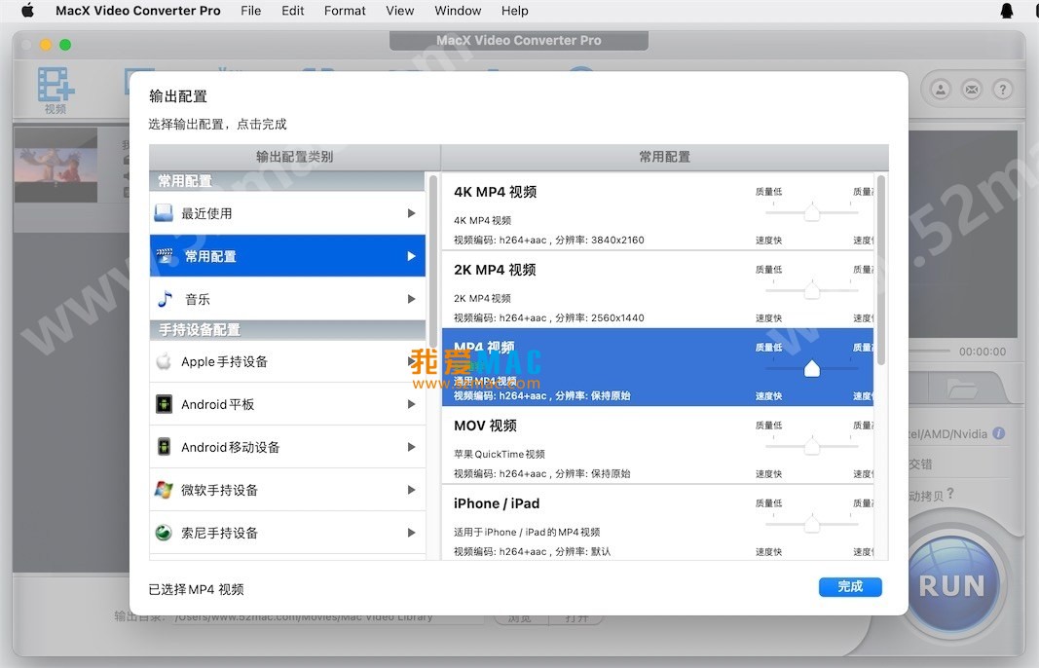This screenshot has height=668, width=1039.
Task: Select the MOV 视频 preset title
Action: [485, 426]
